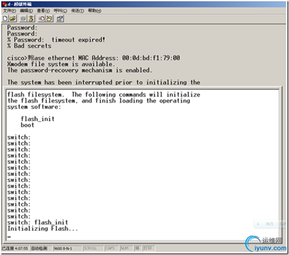This screenshot has width=289, height=255.
Task: Click the terminal cursor on the last line
Action: click(9, 237)
